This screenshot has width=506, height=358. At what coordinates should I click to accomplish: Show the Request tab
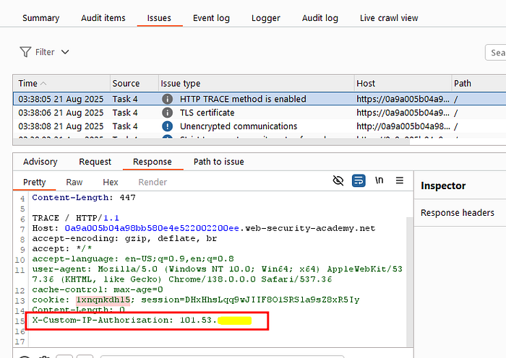coord(95,162)
